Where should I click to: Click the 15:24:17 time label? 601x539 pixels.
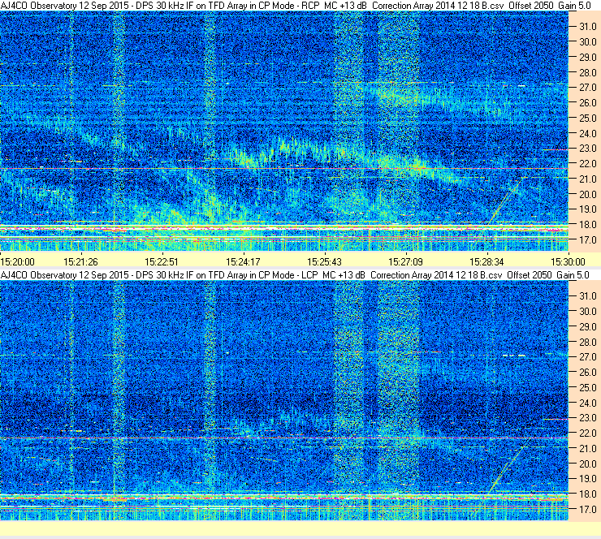243,262
